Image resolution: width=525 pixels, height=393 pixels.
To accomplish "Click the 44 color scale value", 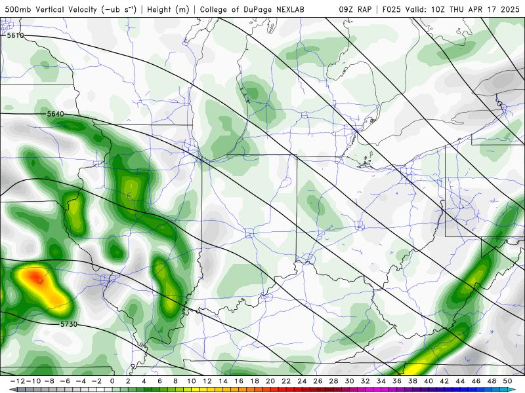I will point(460,381).
